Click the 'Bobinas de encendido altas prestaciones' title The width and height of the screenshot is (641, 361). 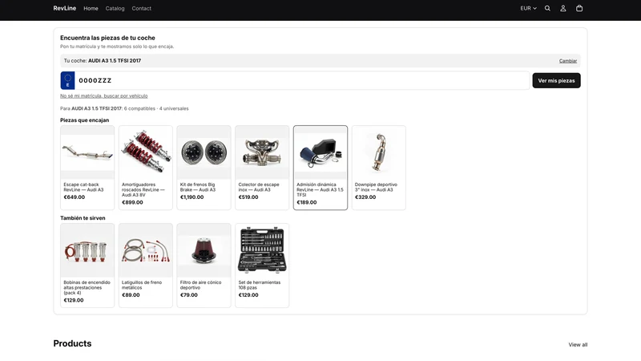(87, 287)
